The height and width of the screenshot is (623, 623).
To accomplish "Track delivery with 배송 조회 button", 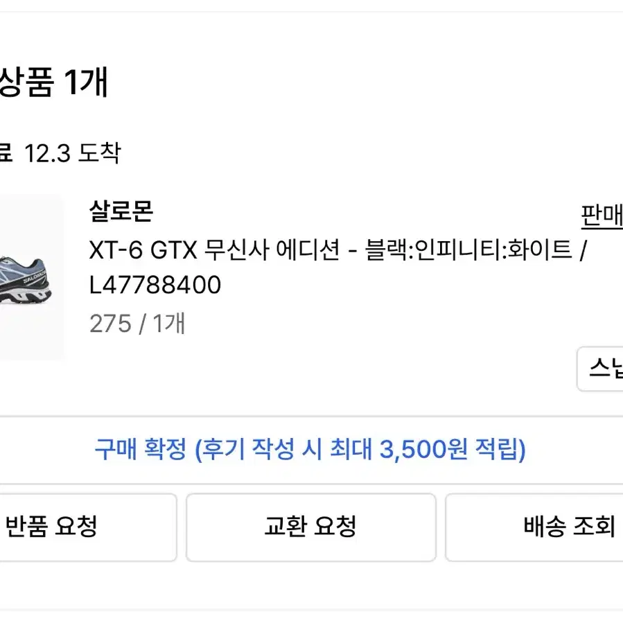I will [534, 527].
